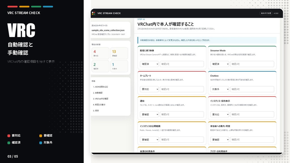Click memo field in ネームプレート card

pos(182,89)
